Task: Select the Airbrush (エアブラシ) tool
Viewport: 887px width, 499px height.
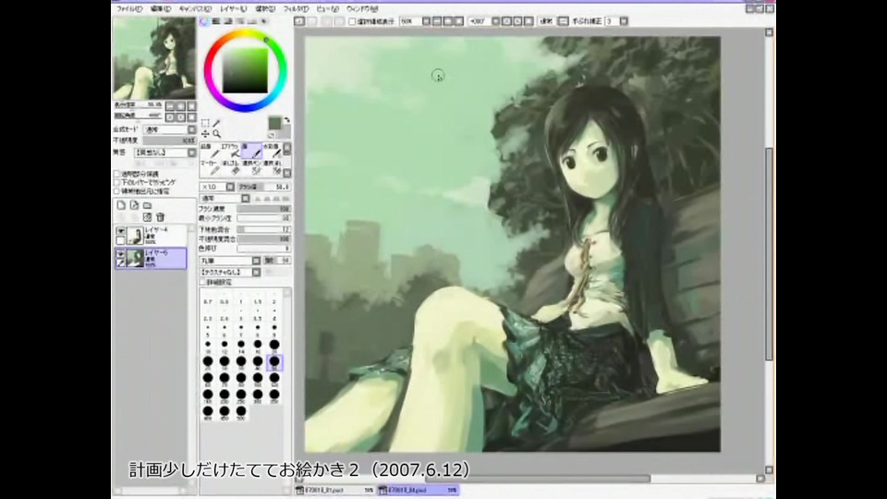Action: coord(230,151)
